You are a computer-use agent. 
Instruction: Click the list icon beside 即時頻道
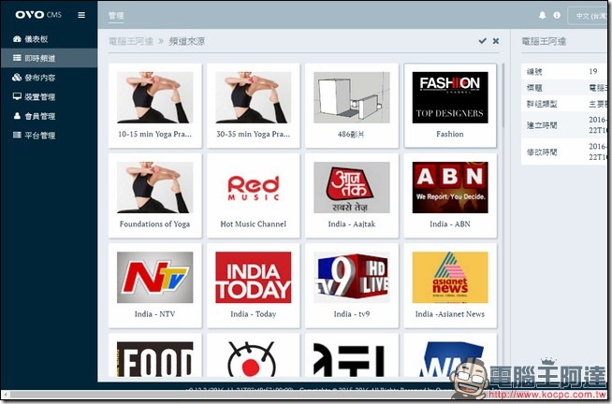(17, 58)
